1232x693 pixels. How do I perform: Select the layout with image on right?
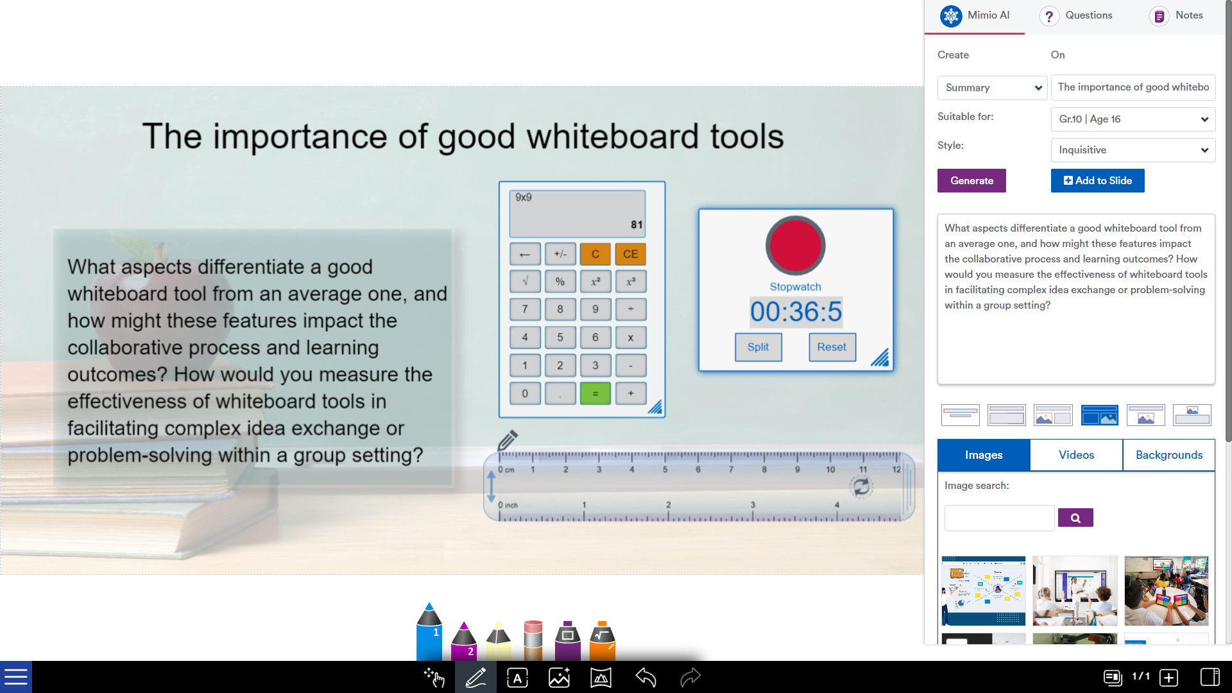point(1099,415)
